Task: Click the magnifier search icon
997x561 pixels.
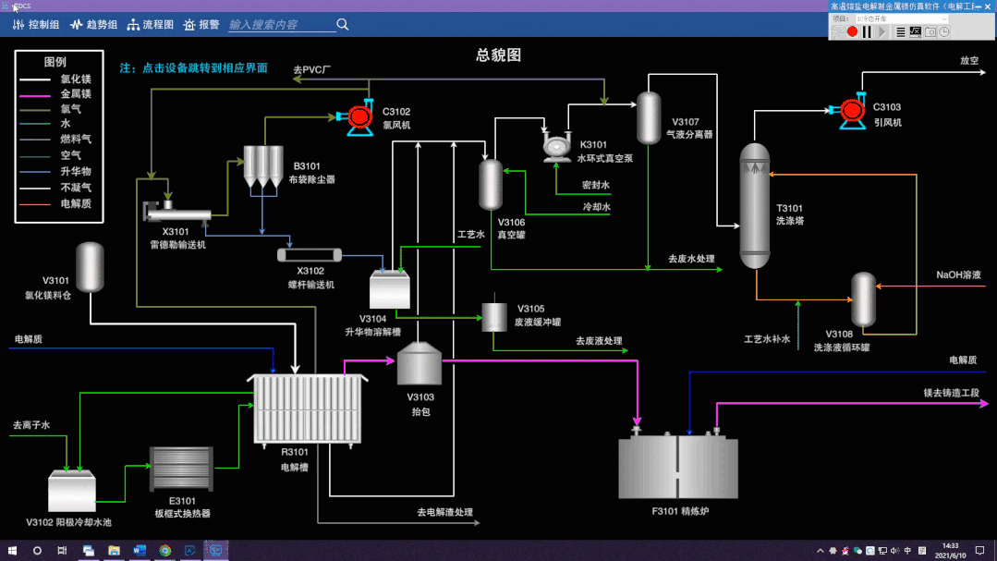Action: coord(343,25)
